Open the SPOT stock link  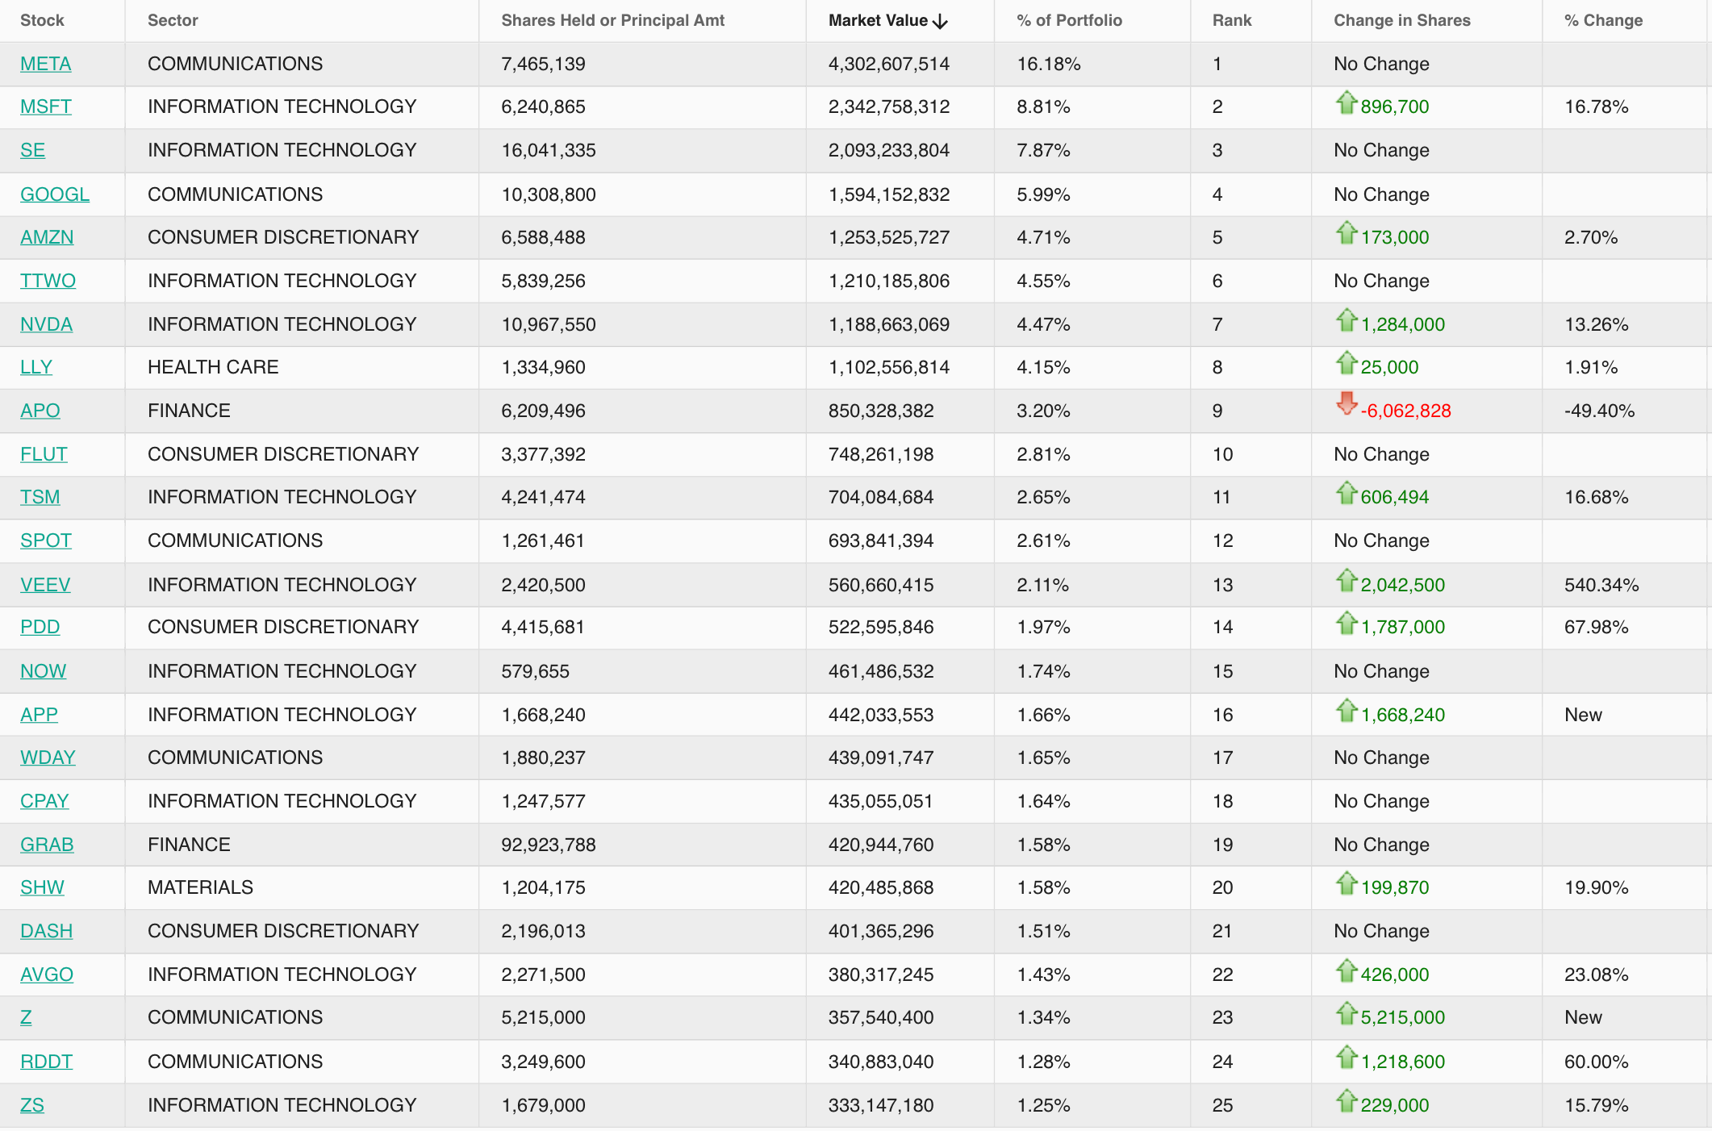click(46, 540)
